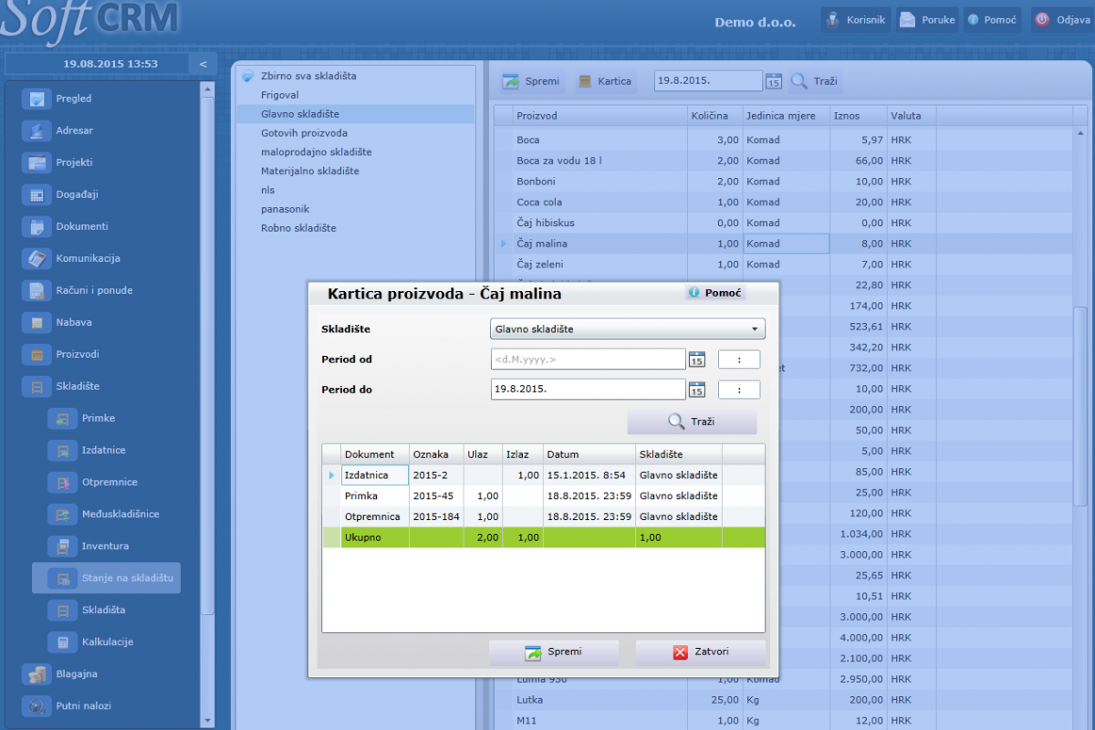Select maloprodajno skladište warehouse
Viewport: 1095px width, 730px height.
[x=316, y=152]
